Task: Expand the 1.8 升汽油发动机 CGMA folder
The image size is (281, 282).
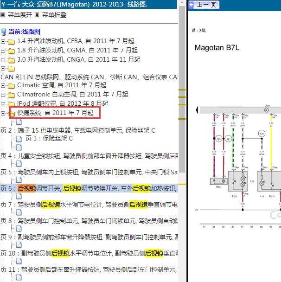Action: click(x=3, y=51)
